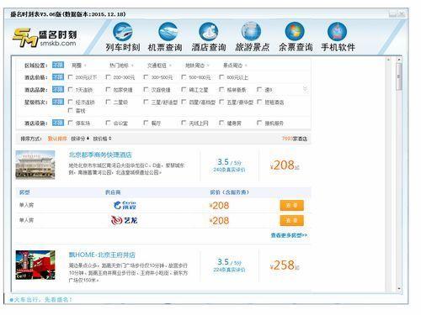Viewport: 421px width, 315px height.
Task: Expand the 交通枢纽 transport hub dropdown
Action: (x=159, y=66)
